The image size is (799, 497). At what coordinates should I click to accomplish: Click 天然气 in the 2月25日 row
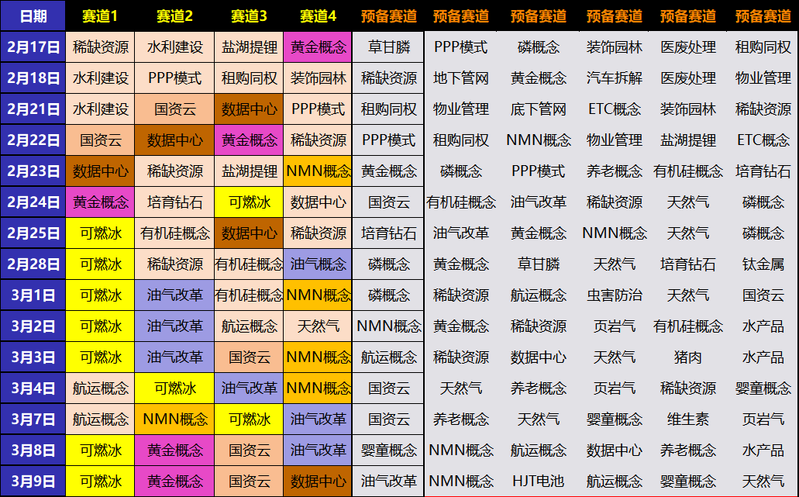pyautogui.click(x=688, y=233)
